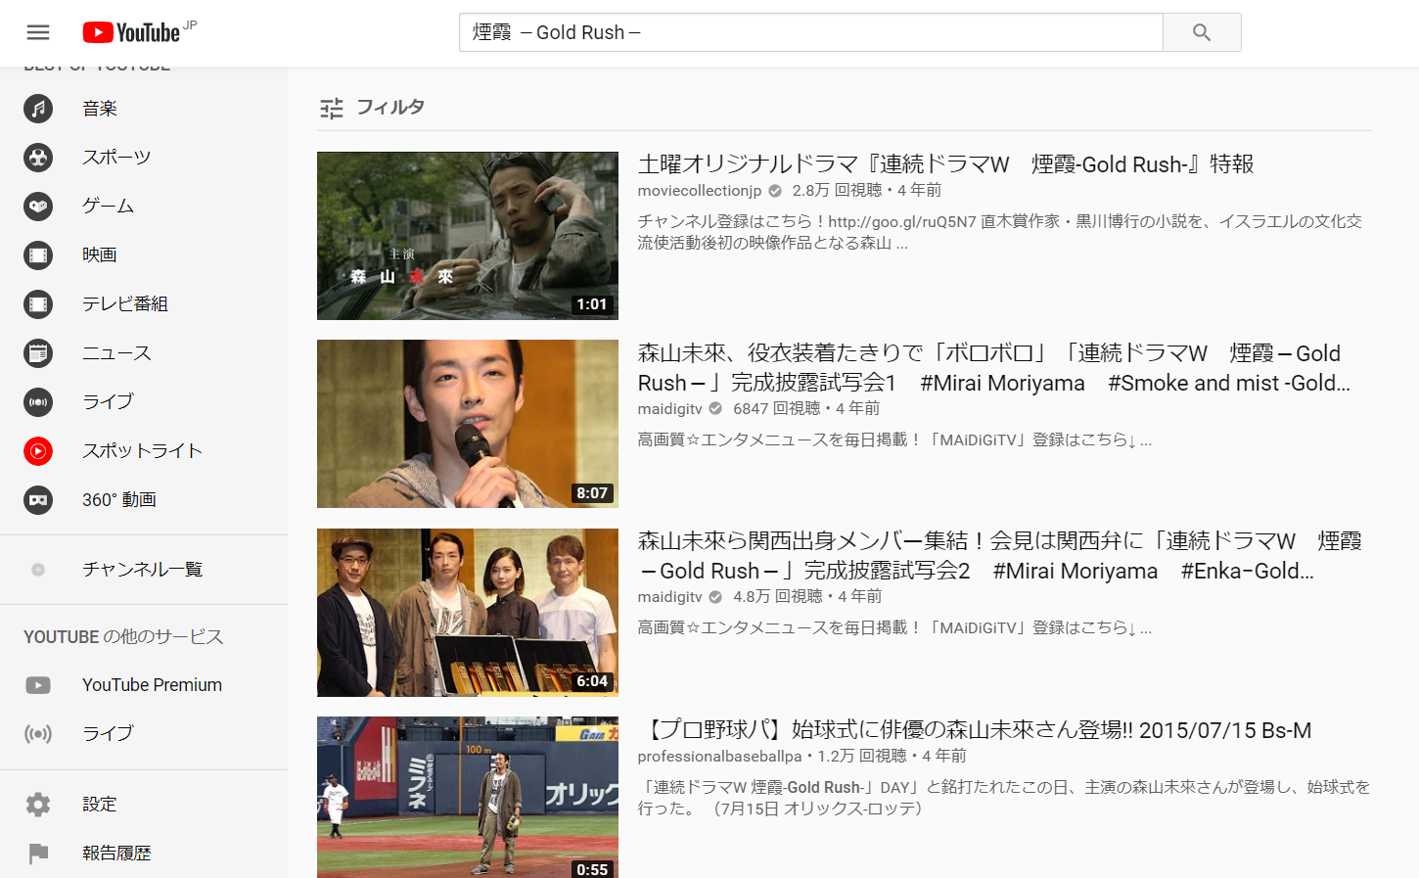Focus the search box with 煙霞 – Gold Rush –
Screen dimensions: 1419x878
[x=811, y=32]
